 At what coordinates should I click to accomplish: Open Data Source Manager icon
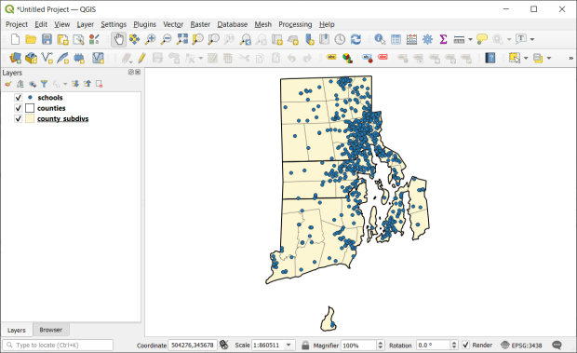pos(15,58)
